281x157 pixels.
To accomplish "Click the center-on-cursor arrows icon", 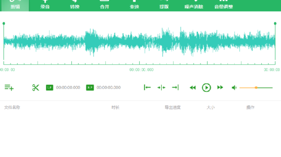I will coord(161,87).
